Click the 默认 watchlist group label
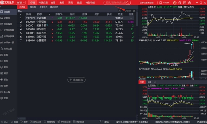207x124 pixels. pyautogui.click(x=20, y=11)
